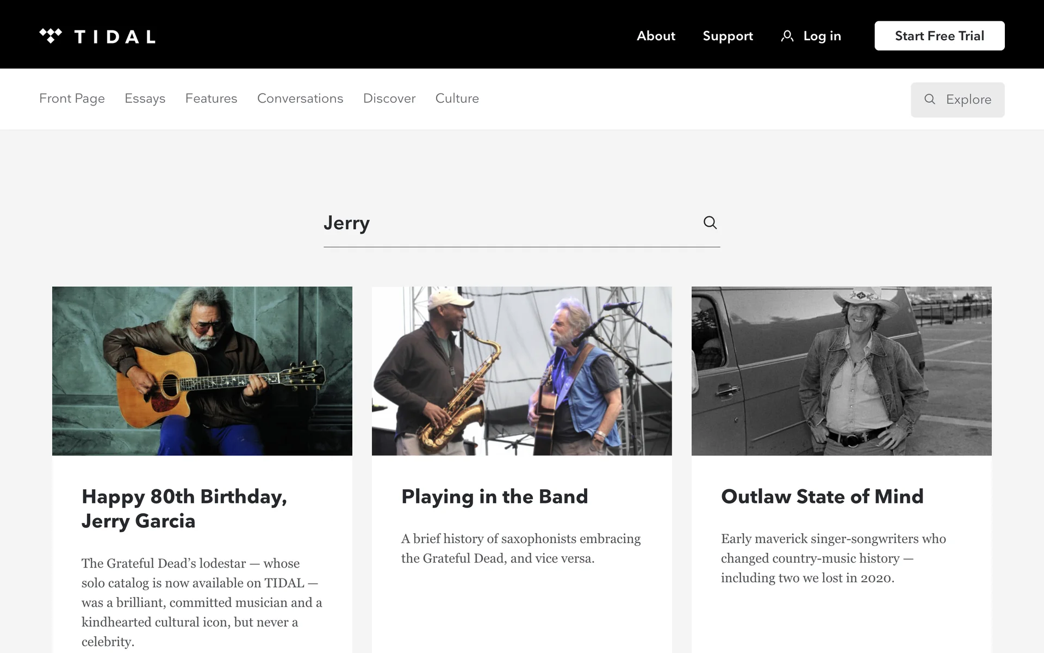Open Playing in the Band article title
This screenshot has width=1044, height=653.
tap(494, 496)
